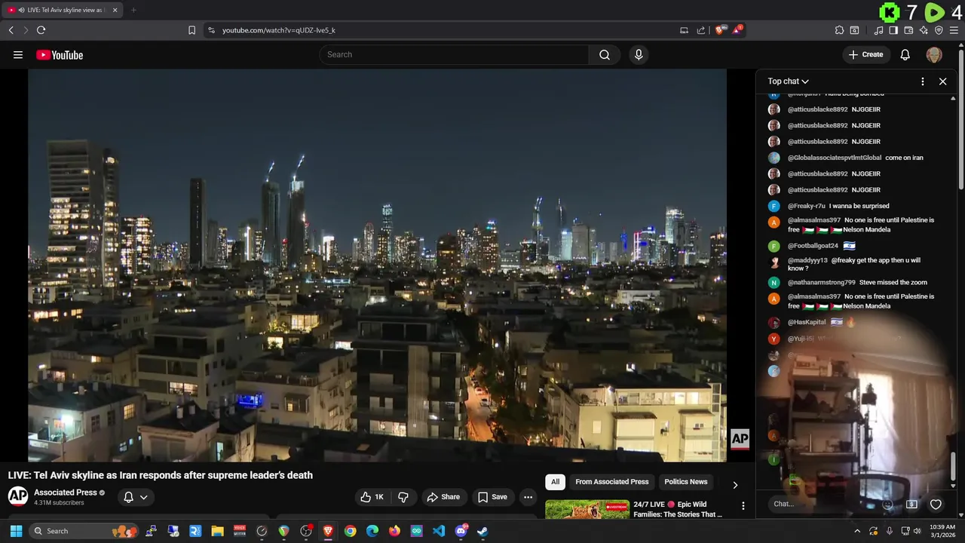The width and height of the screenshot is (965, 543).
Task: Reload the page
Action: click(41, 30)
